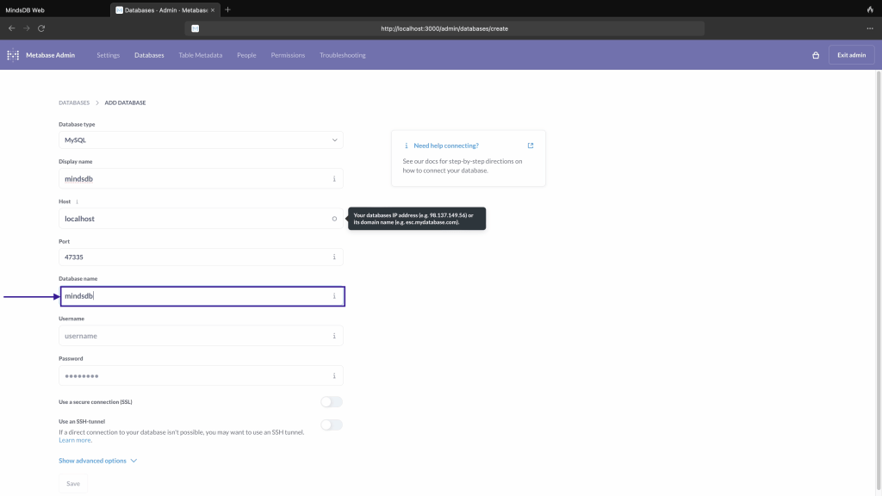
Task: Open the browser three-dot menu
Action: click(870, 28)
